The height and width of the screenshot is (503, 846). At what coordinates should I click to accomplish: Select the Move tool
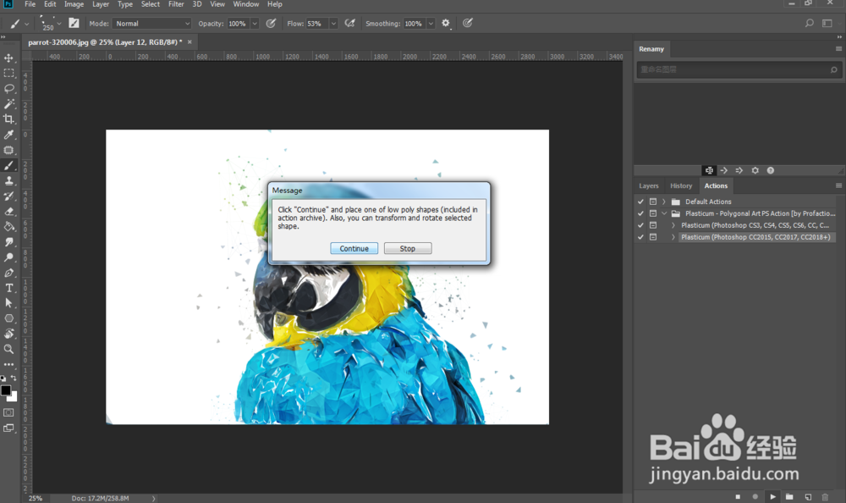[x=8, y=58]
